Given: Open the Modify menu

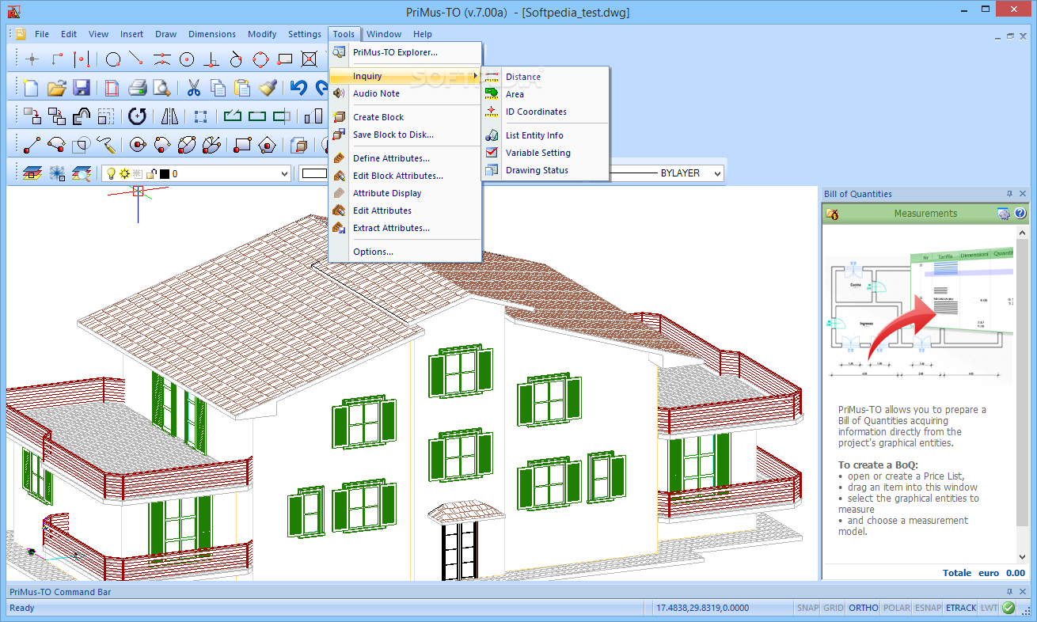Looking at the screenshot, I should [x=262, y=34].
